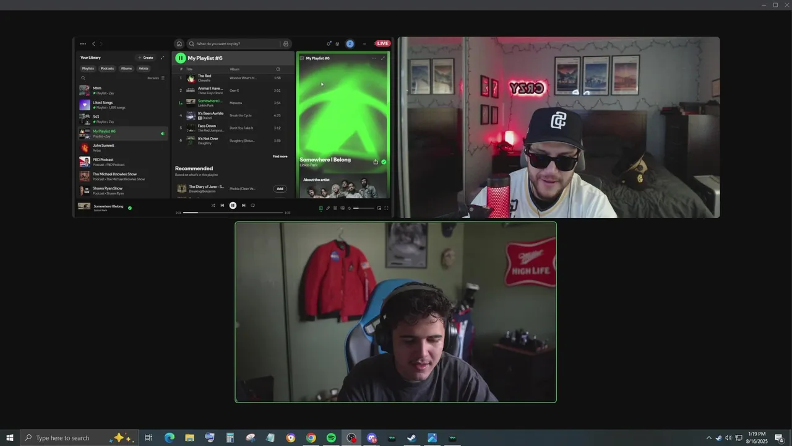Select the Playlists filter chip
Image resolution: width=792 pixels, height=446 pixels.
[x=88, y=69]
